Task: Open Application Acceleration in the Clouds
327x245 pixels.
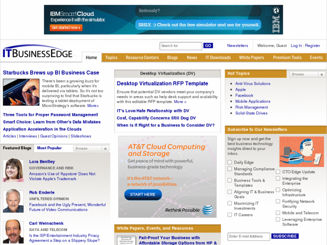Action: [42, 129]
